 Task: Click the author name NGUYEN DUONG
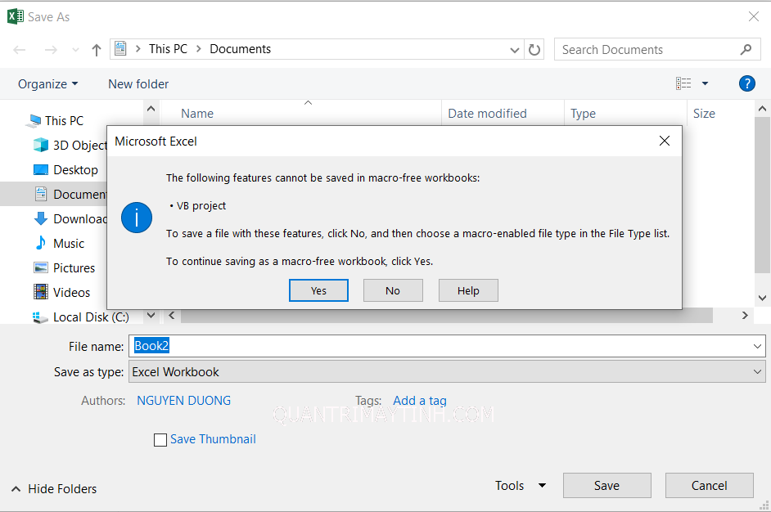(x=183, y=401)
